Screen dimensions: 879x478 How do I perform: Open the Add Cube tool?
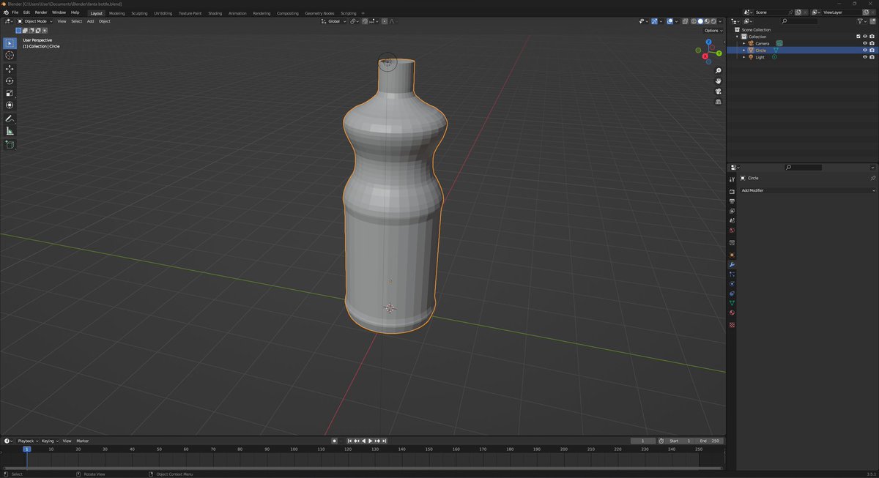point(10,143)
